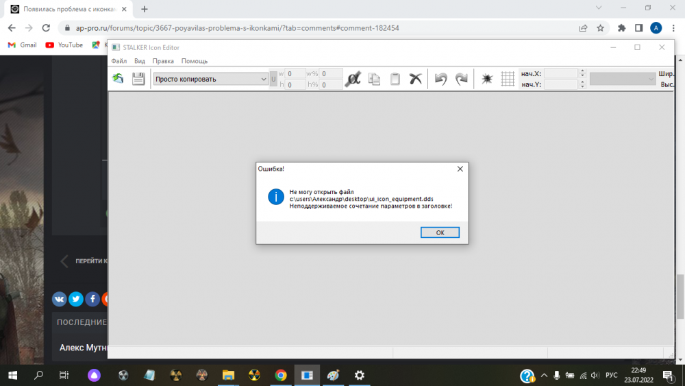685x386 pixels.
Task: Toggle the grid display icon
Action: (508, 79)
